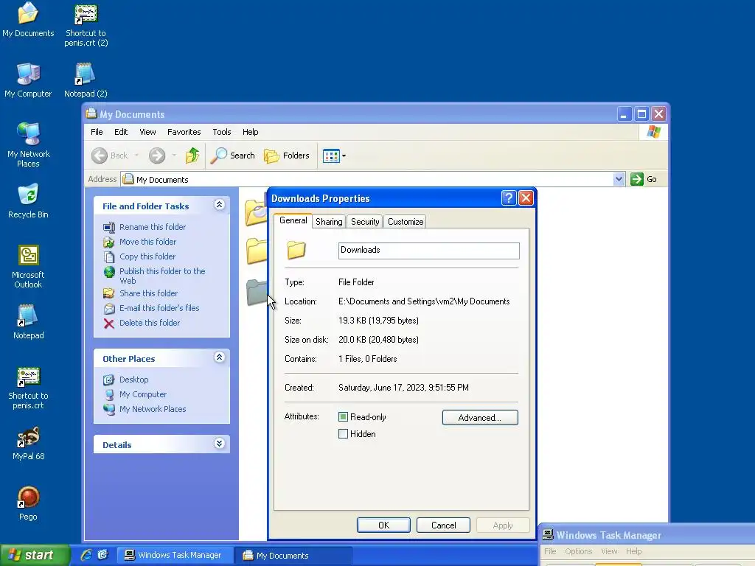The height and width of the screenshot is (566, 755).
Task: Go up one folder level
Action: click(192, 156)
